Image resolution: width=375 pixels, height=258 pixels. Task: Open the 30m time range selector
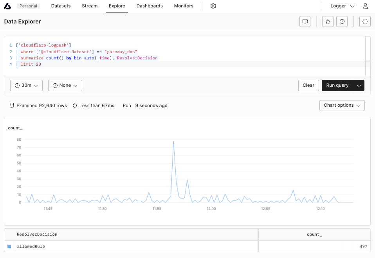(x=26, y=85)
